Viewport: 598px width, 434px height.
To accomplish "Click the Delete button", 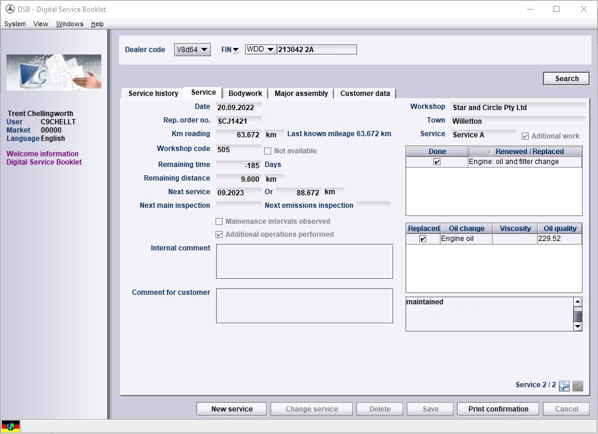I will 380,409.
